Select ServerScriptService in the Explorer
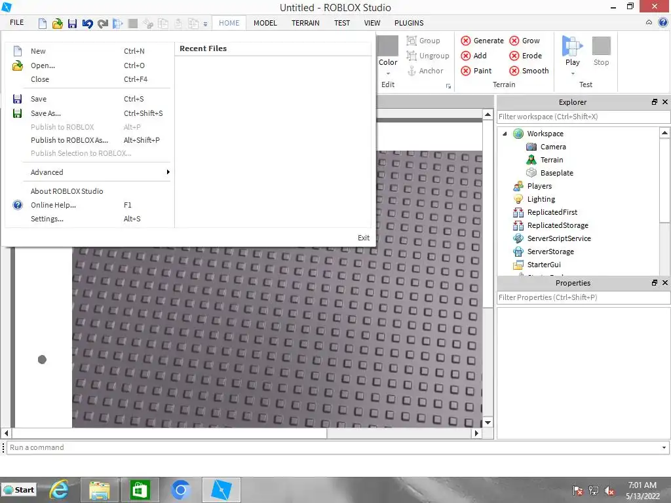671x503 pixels. click(552, 238)
